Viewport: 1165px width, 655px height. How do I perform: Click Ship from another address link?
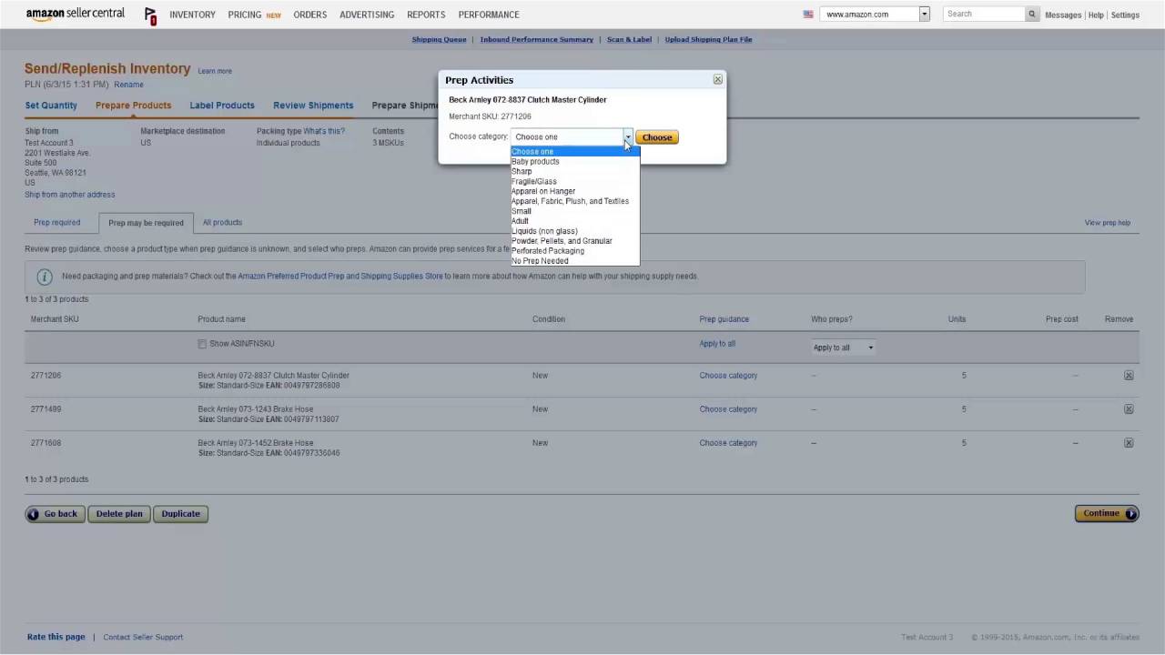[70, 195]
